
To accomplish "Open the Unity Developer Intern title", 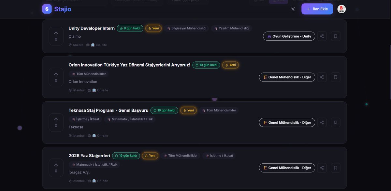I will coord(92,28).
